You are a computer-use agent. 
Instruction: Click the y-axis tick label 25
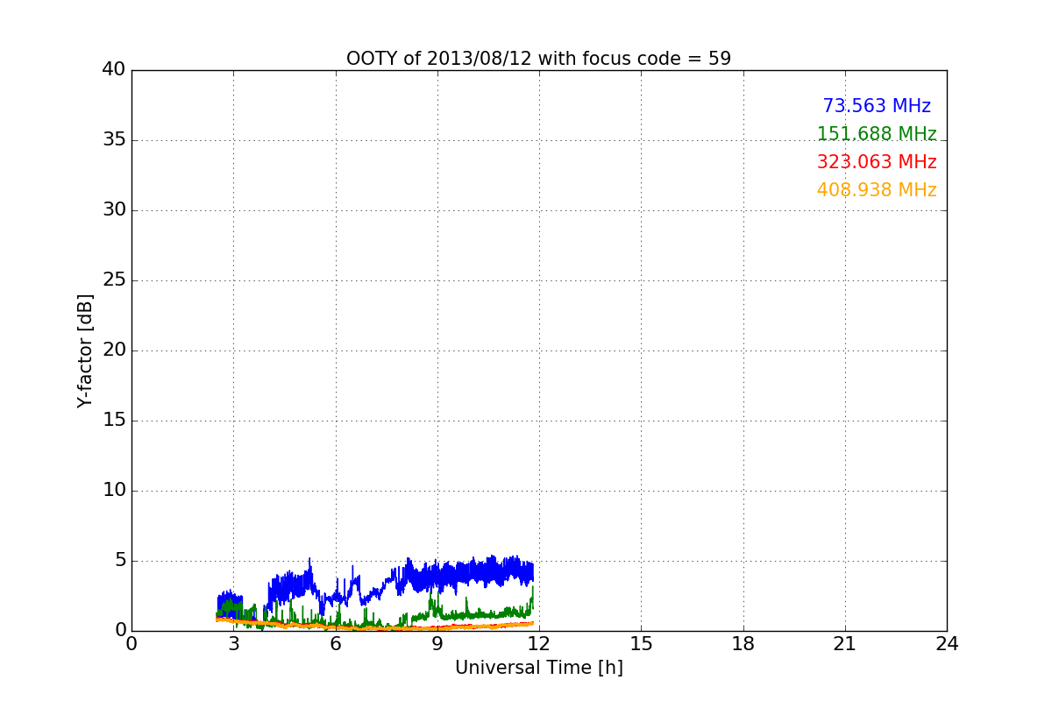(x=114, y=280)
